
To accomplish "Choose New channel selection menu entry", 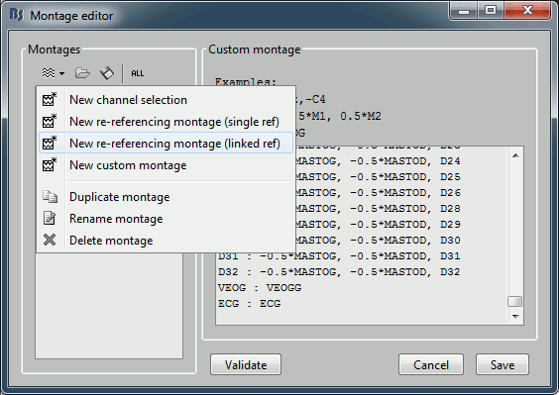I will click(x=166, y=100).
